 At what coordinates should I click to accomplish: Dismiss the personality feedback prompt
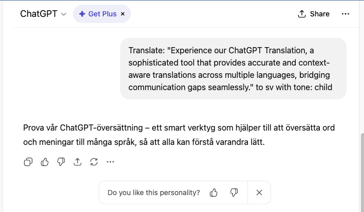coord(259,193)
